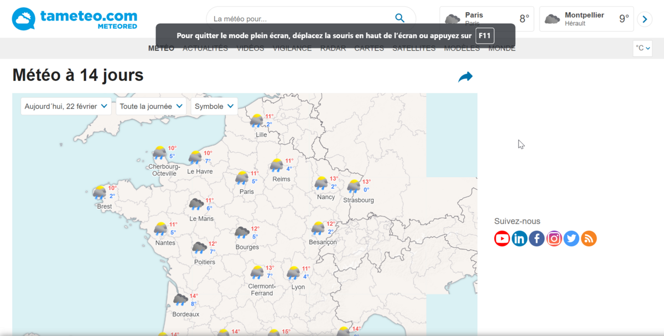Open the date dropdown Aujourd'hui, 22 février
The width and height of the screenshot is (664, 336).
click(x=66, y=106)
